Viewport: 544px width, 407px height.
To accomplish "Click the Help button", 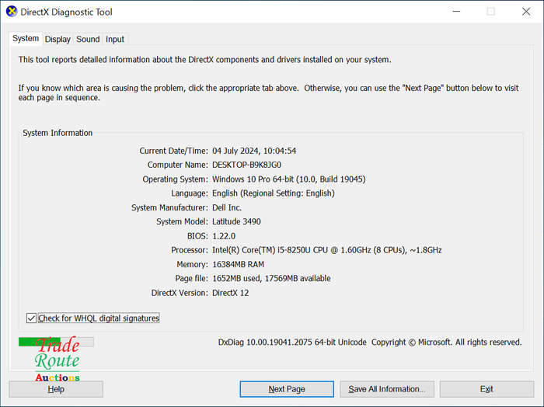I will point(56,389).
